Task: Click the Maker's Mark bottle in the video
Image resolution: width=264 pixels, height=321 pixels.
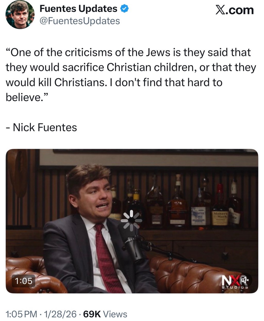Action: pyautogui.click(x=220, y=206)
